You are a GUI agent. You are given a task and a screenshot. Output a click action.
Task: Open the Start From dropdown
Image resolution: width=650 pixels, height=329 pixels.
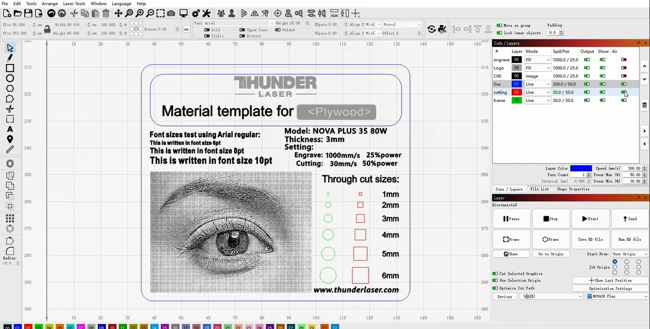click(x=630, y=254)
